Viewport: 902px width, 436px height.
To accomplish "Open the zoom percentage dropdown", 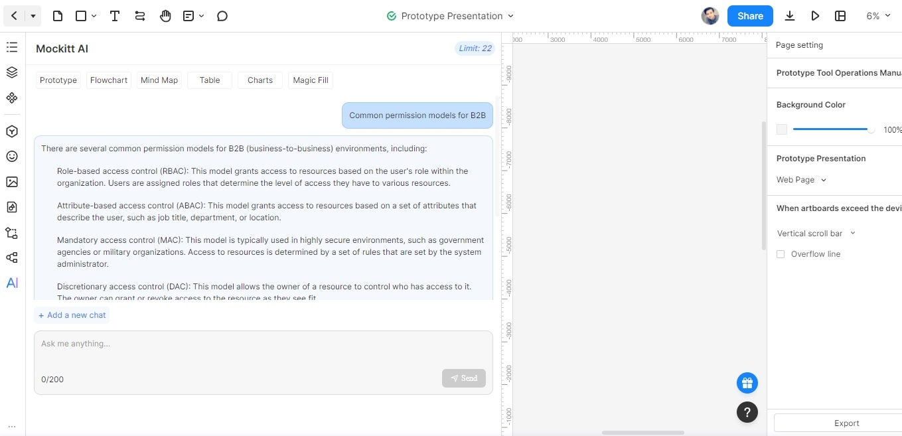I will pos(877,16).
